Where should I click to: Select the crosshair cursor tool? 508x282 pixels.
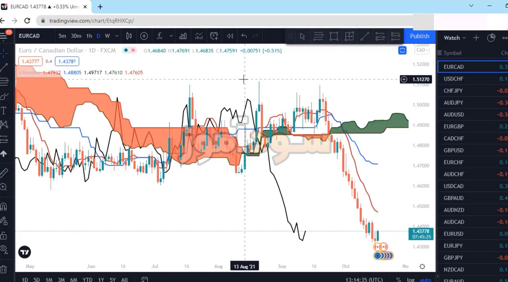4,52
